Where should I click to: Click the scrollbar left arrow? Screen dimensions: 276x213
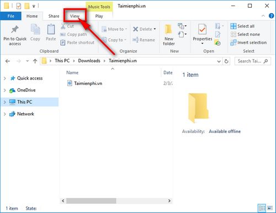point(63,201)
